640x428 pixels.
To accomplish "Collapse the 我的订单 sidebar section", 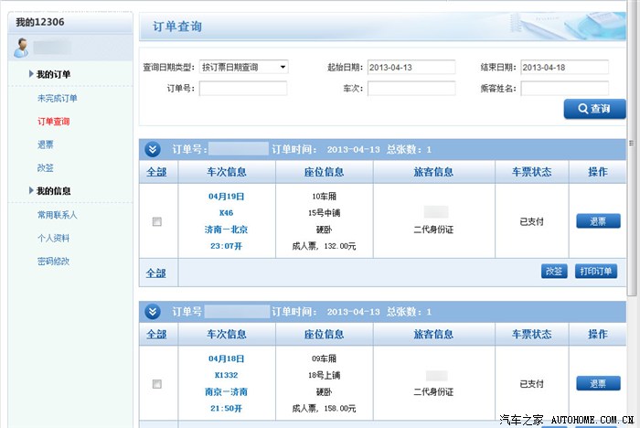I will coord(32,74).
